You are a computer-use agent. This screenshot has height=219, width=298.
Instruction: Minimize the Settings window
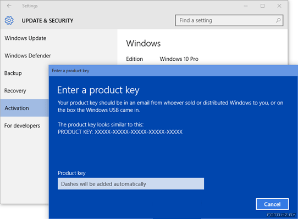[246, 6]
